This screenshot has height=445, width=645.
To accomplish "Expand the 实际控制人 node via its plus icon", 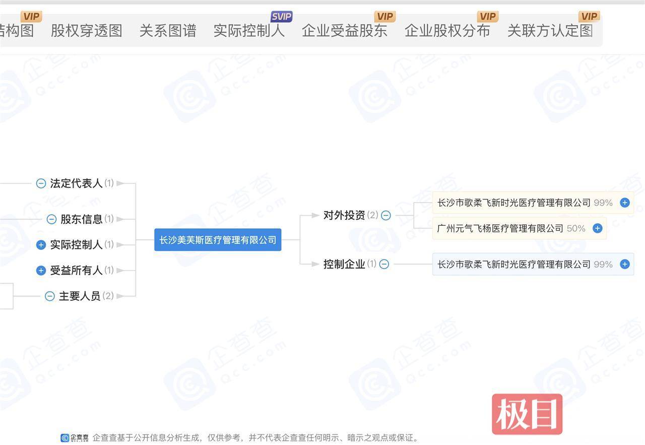I will point(41,244).
